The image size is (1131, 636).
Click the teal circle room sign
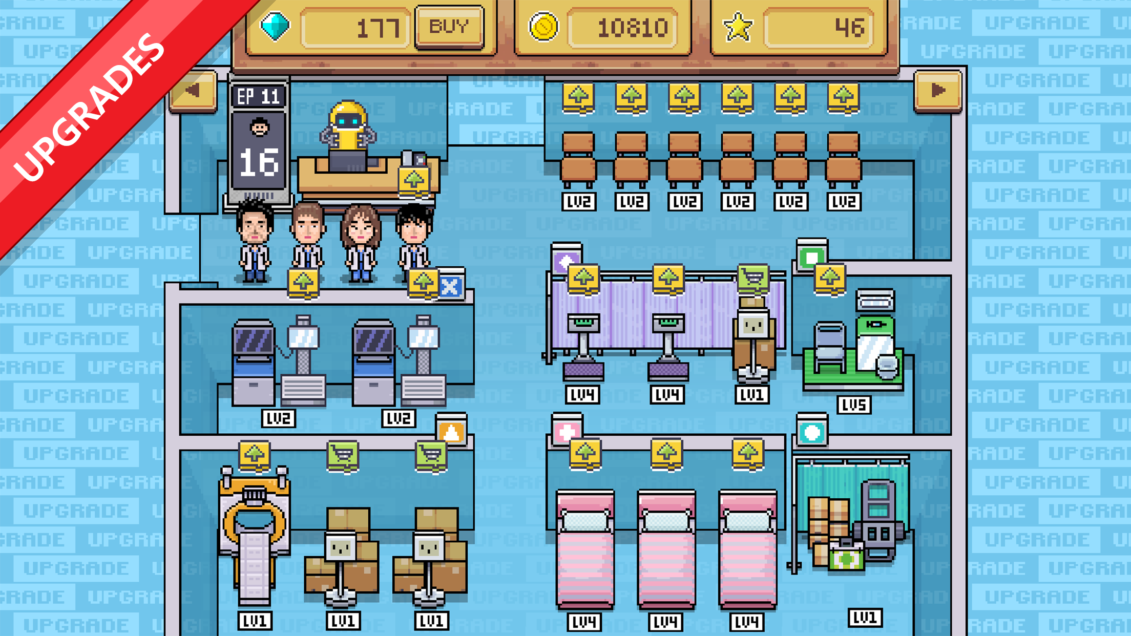[812, 433]
